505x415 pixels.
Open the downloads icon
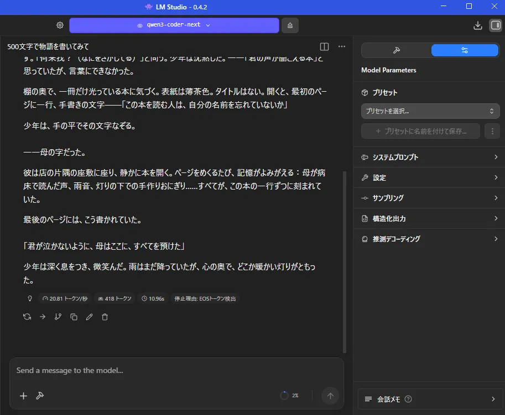[x=478, y=25]
